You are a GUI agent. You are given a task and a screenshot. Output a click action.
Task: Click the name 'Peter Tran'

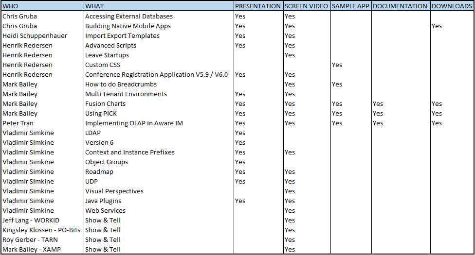click(x=18, y=123)
